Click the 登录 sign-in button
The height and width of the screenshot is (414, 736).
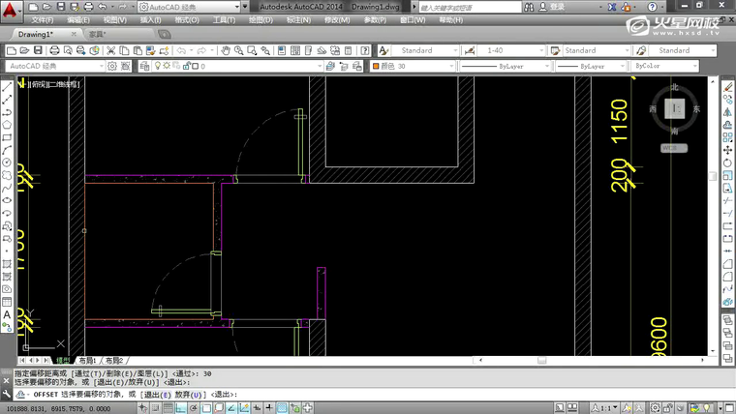557,7
